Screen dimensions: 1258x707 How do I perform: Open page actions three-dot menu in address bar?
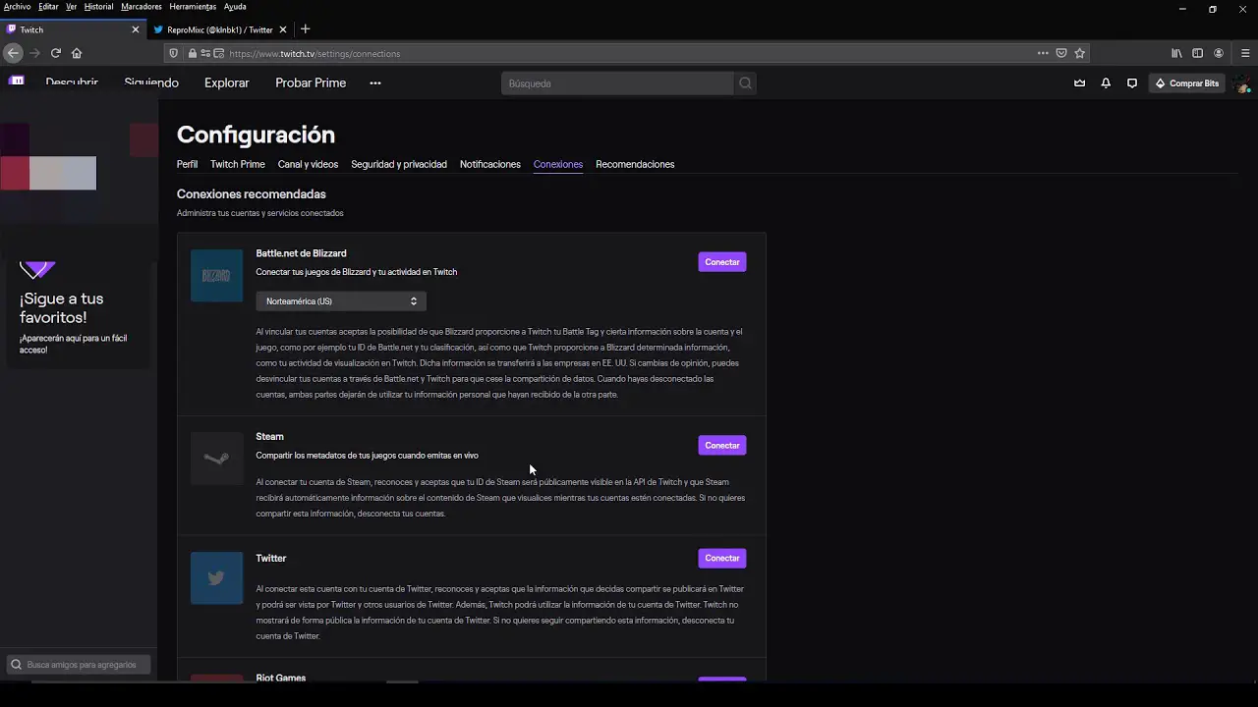pyautogui.click(x=1043, y=53)
